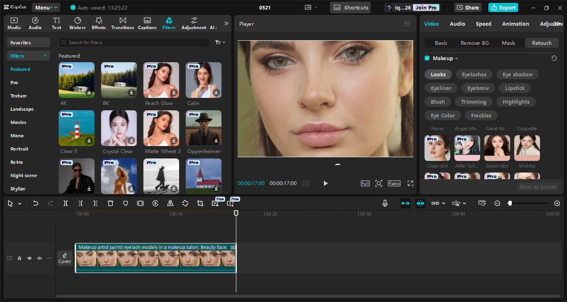This screenshot has height=302, width=567.
Task: Open the Menu dropdown in the title bar
Action: coord(46,7)
